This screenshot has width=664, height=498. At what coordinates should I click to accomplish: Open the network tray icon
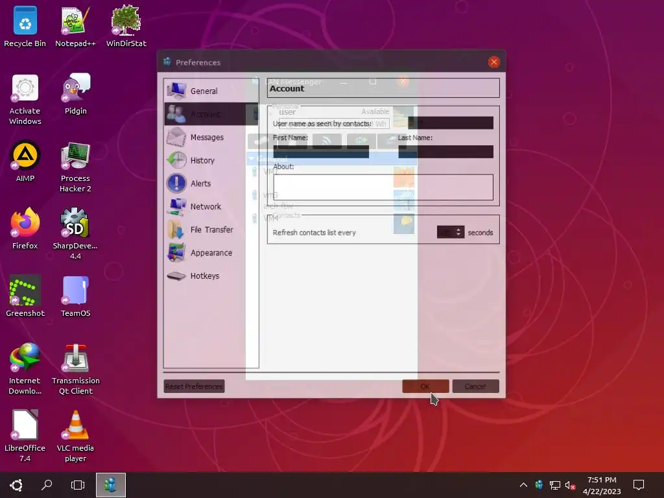coord(555,485)
